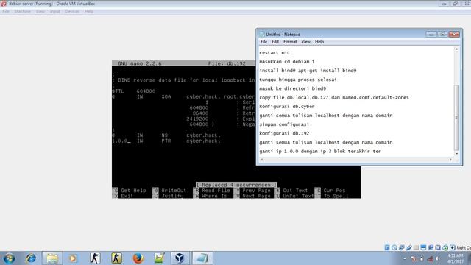471x265 pixels.
Task: Click the 'GNU nano 2.2.6' title text
Action: [x=140, y=63]
